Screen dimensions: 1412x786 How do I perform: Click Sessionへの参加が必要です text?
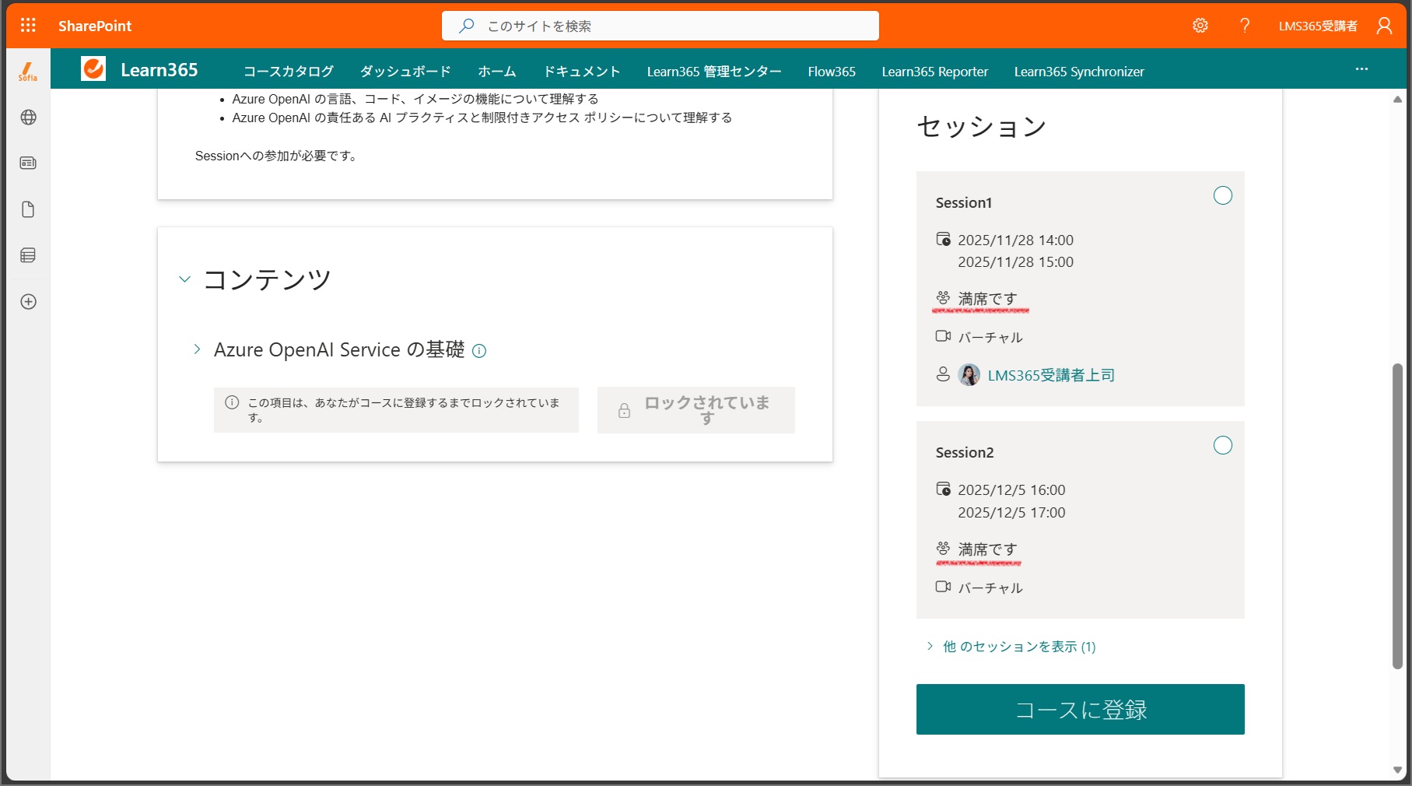coord(276,156)
